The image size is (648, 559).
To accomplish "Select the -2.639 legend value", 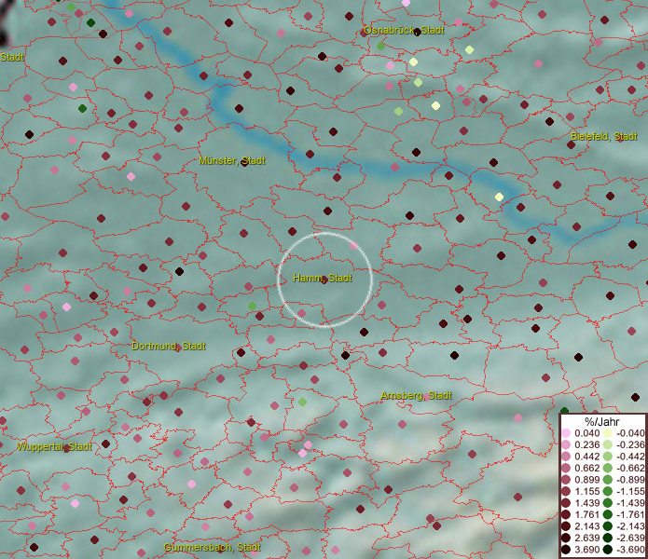I will 630,538.
